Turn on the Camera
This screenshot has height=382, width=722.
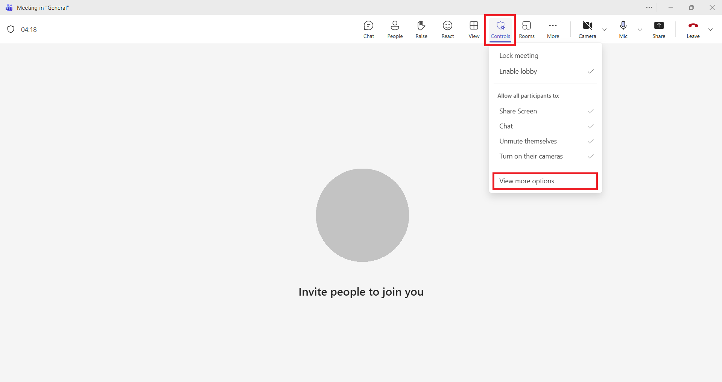(x=587, y=29)
